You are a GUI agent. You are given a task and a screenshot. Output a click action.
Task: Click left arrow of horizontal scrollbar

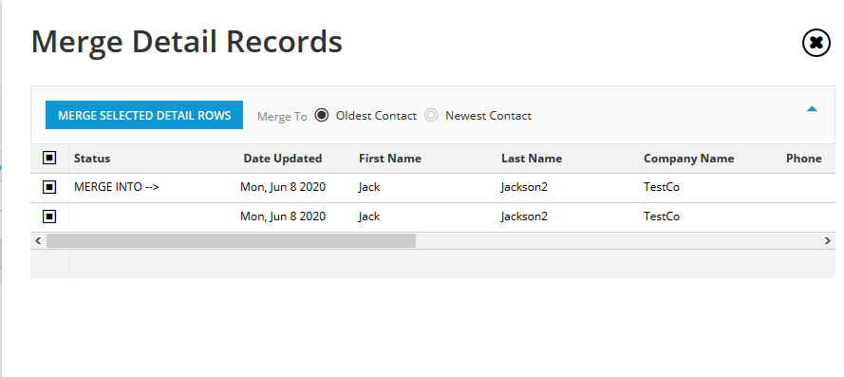tap(38, 241)
